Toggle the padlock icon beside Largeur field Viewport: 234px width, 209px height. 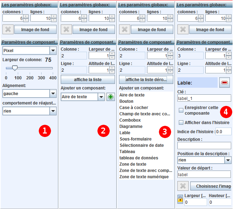pyautogui.click(x=180, y=199)
